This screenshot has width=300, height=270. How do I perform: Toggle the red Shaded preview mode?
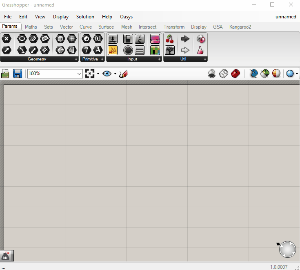click(x=236, y=74)
